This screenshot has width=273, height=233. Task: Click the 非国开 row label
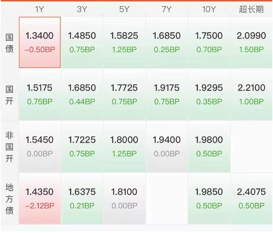point(9,147)
